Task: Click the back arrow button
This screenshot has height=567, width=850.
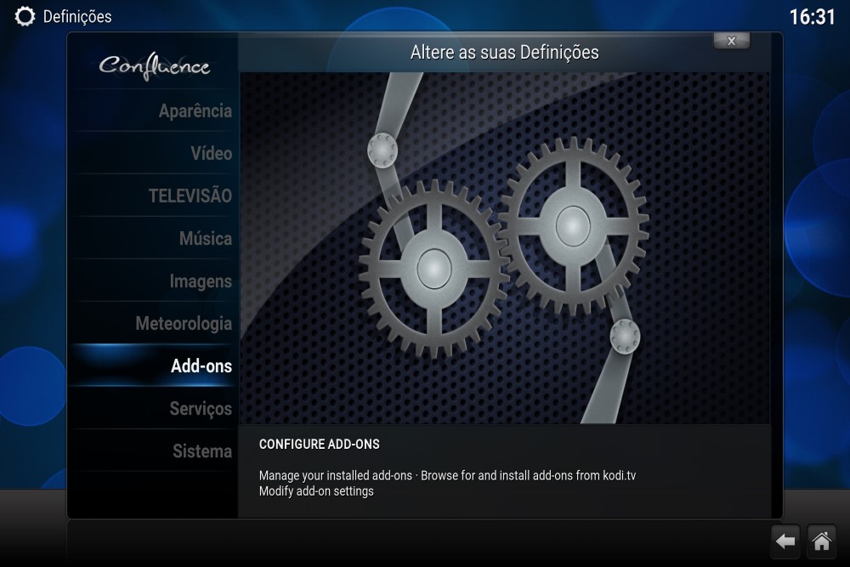Action: pyautogui.click(x=785, y=541)
